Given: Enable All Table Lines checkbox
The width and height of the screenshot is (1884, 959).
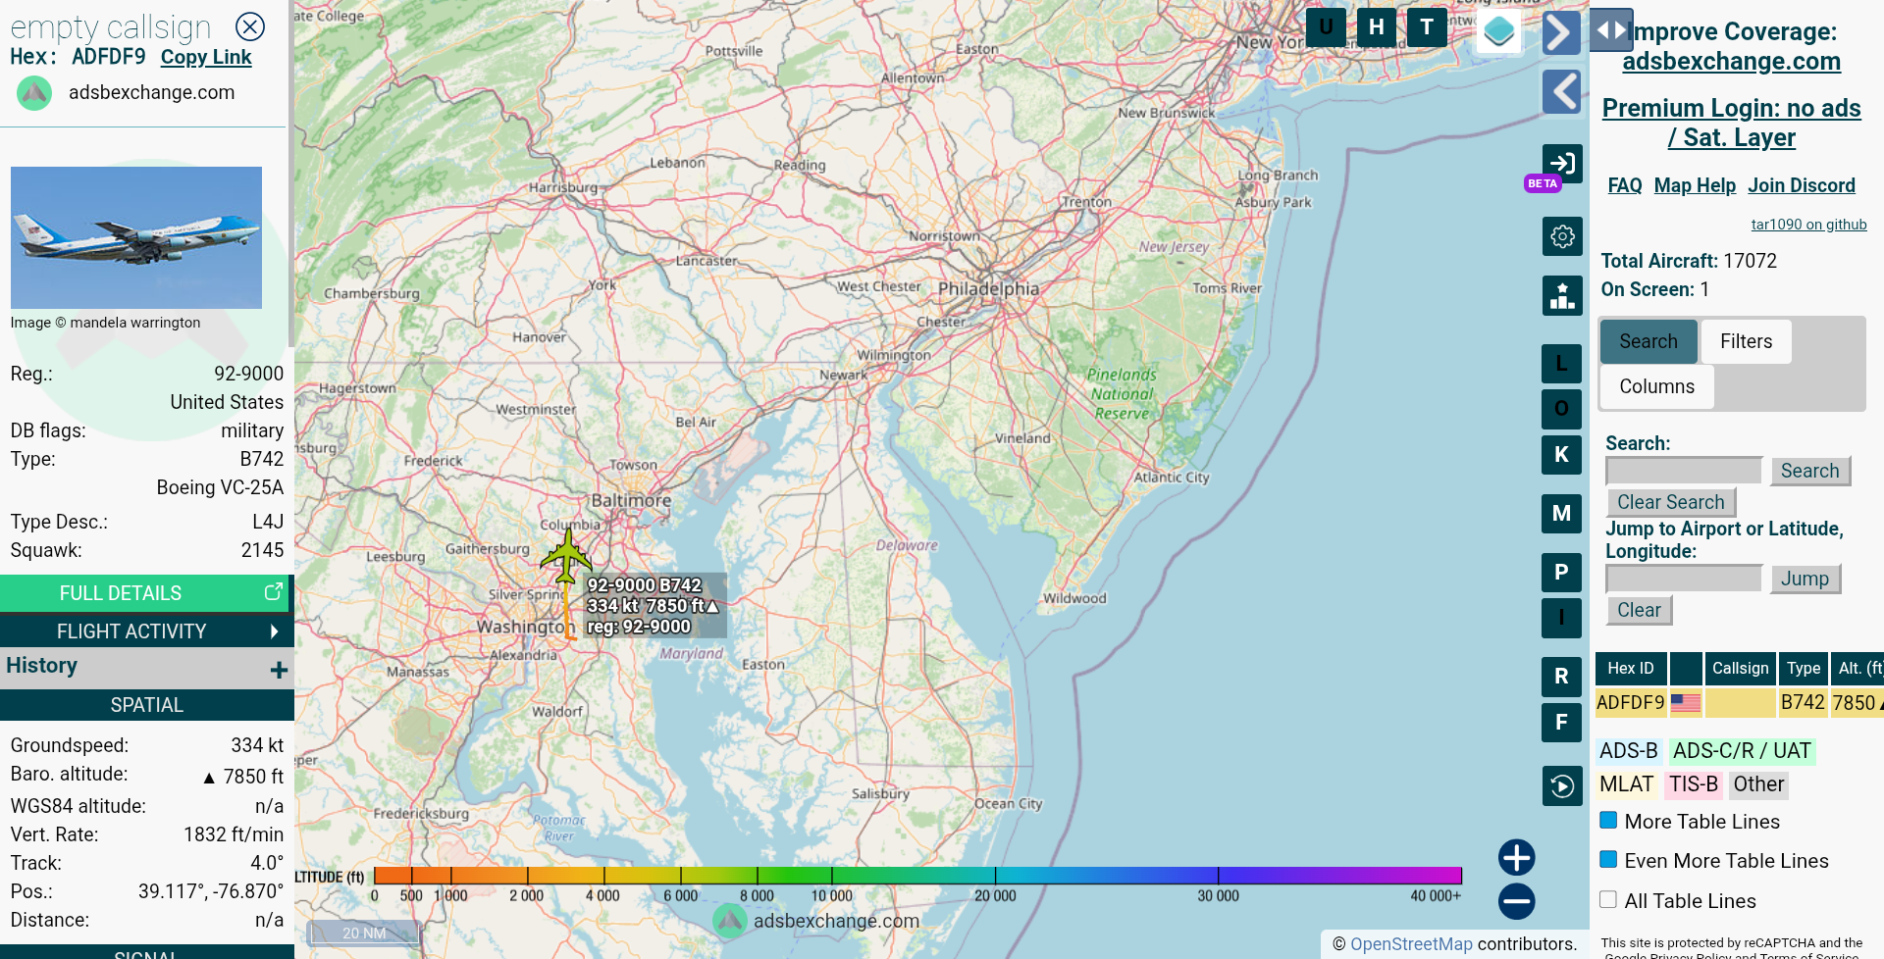Looking at the screenshot, I should point(1608,899).
